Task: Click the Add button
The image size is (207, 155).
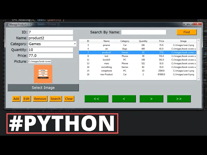Action: coord(16,99)
